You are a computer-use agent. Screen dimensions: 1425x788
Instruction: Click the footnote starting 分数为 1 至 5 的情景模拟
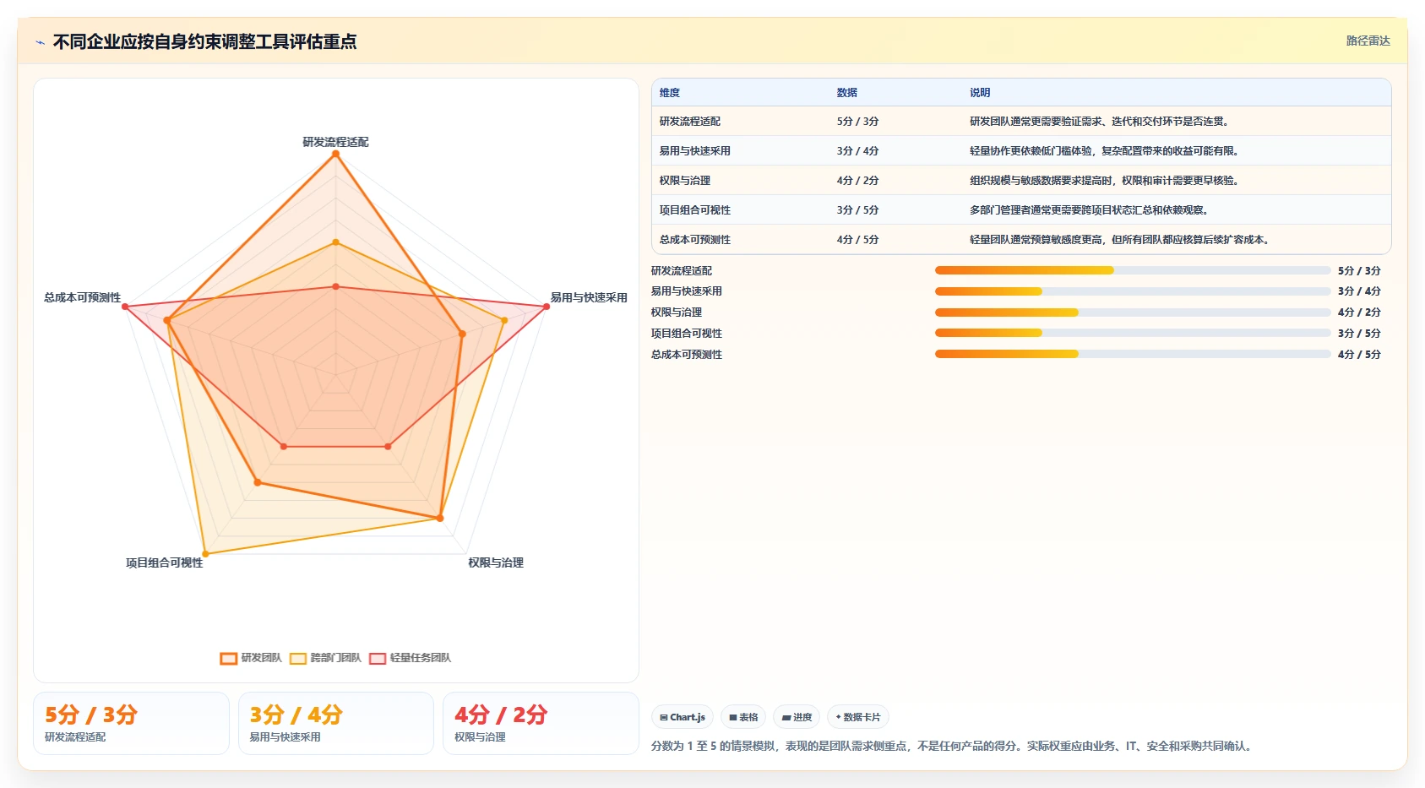(x=954, y=746)
